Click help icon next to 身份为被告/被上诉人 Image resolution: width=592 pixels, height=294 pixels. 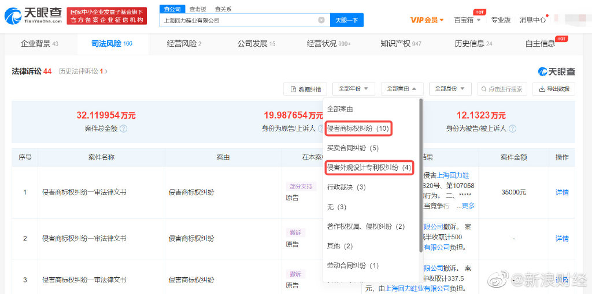(x=512, y=129)
